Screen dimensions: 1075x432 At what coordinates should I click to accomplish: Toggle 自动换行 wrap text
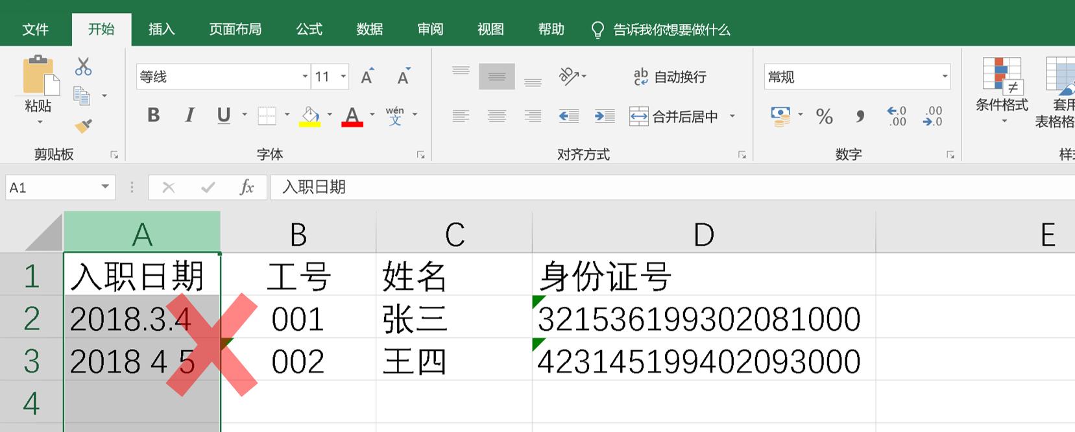tap(670, 77)
